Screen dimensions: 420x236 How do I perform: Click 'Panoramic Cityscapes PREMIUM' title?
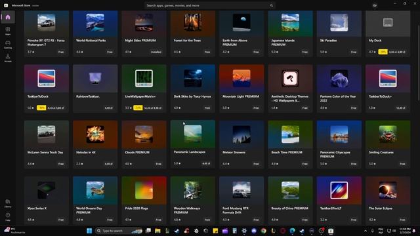(335, 155)
